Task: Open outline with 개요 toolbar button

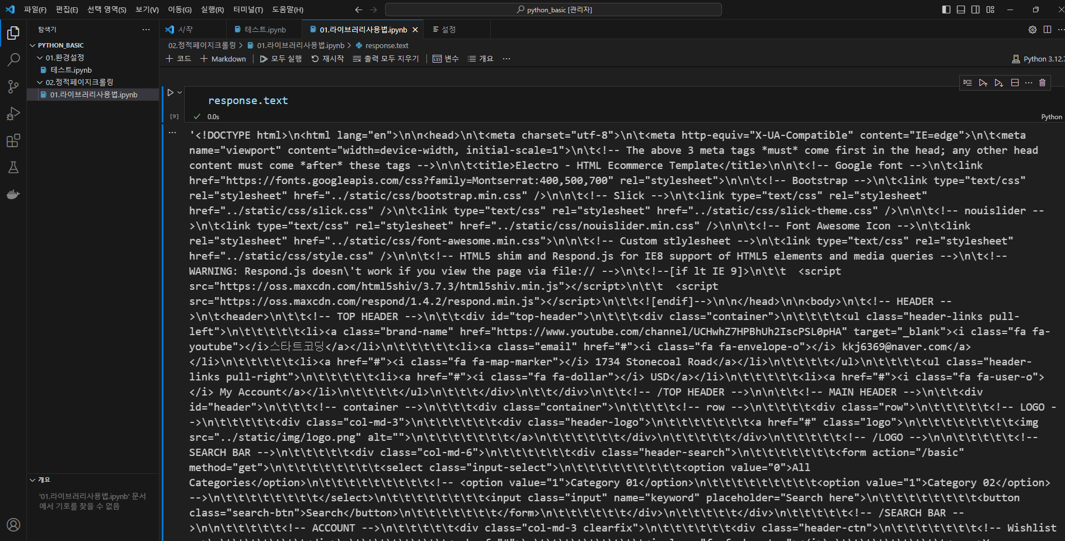Action: pyautogui.click(x=480, y=59)
